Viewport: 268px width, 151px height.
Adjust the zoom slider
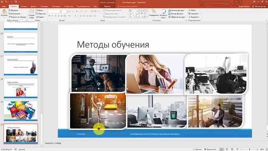(250, 149)
